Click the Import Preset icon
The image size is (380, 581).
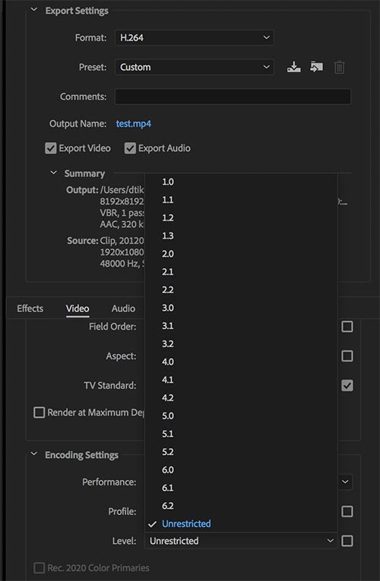click(316, 68)
